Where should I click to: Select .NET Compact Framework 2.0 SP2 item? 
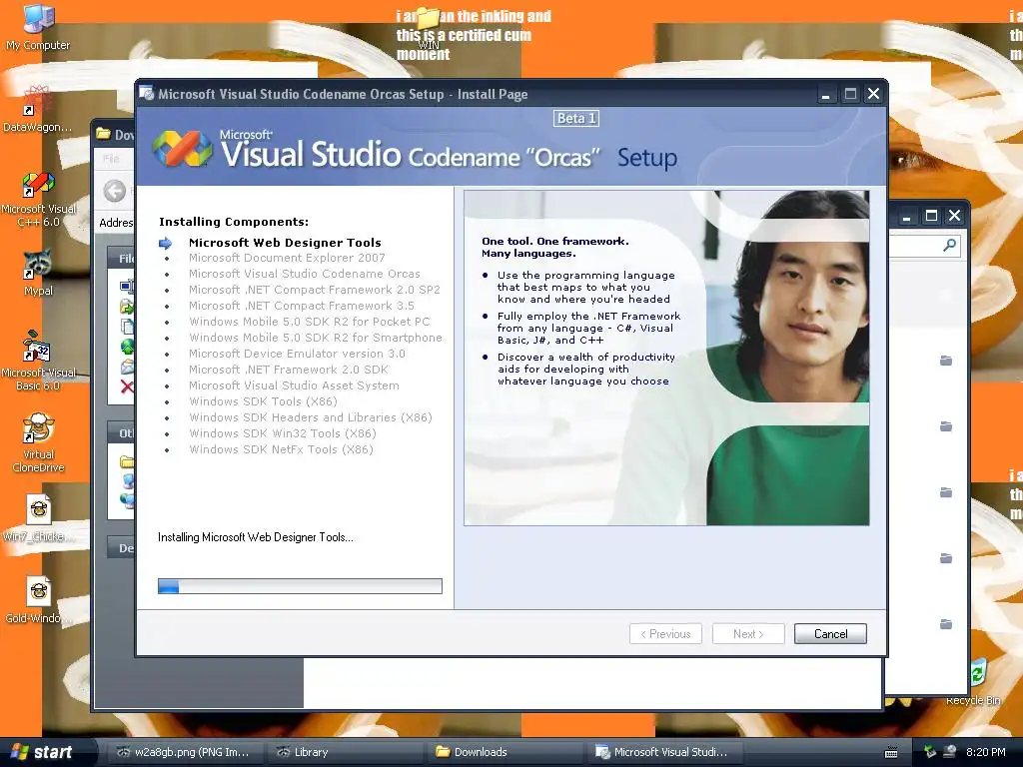(315, 290)
